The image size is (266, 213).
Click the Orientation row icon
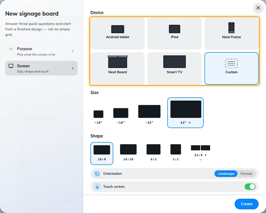point(97,174)
